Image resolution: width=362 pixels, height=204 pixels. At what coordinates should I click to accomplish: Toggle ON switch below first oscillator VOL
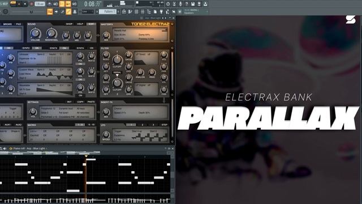pyautogui.click(x=80, y=64)
